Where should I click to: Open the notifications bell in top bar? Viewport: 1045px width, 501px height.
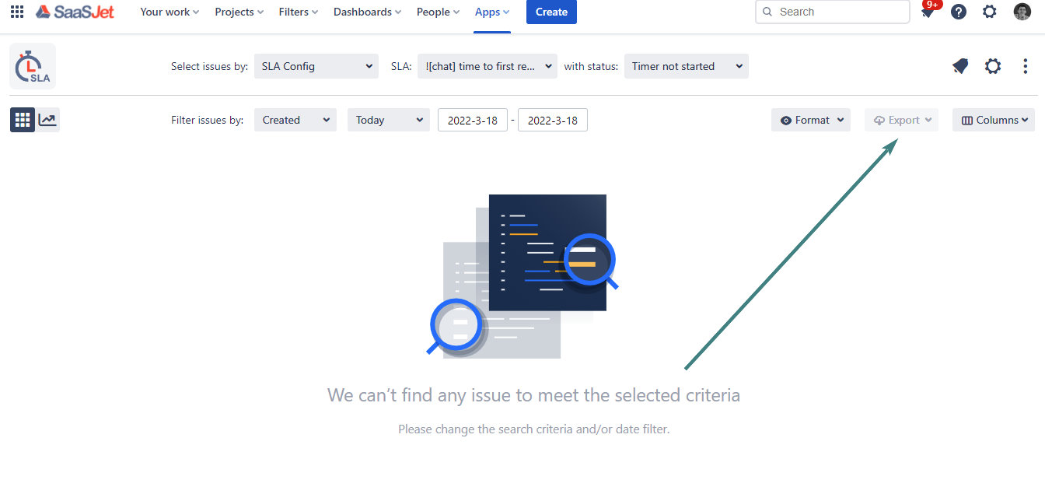tap(928, 12)
